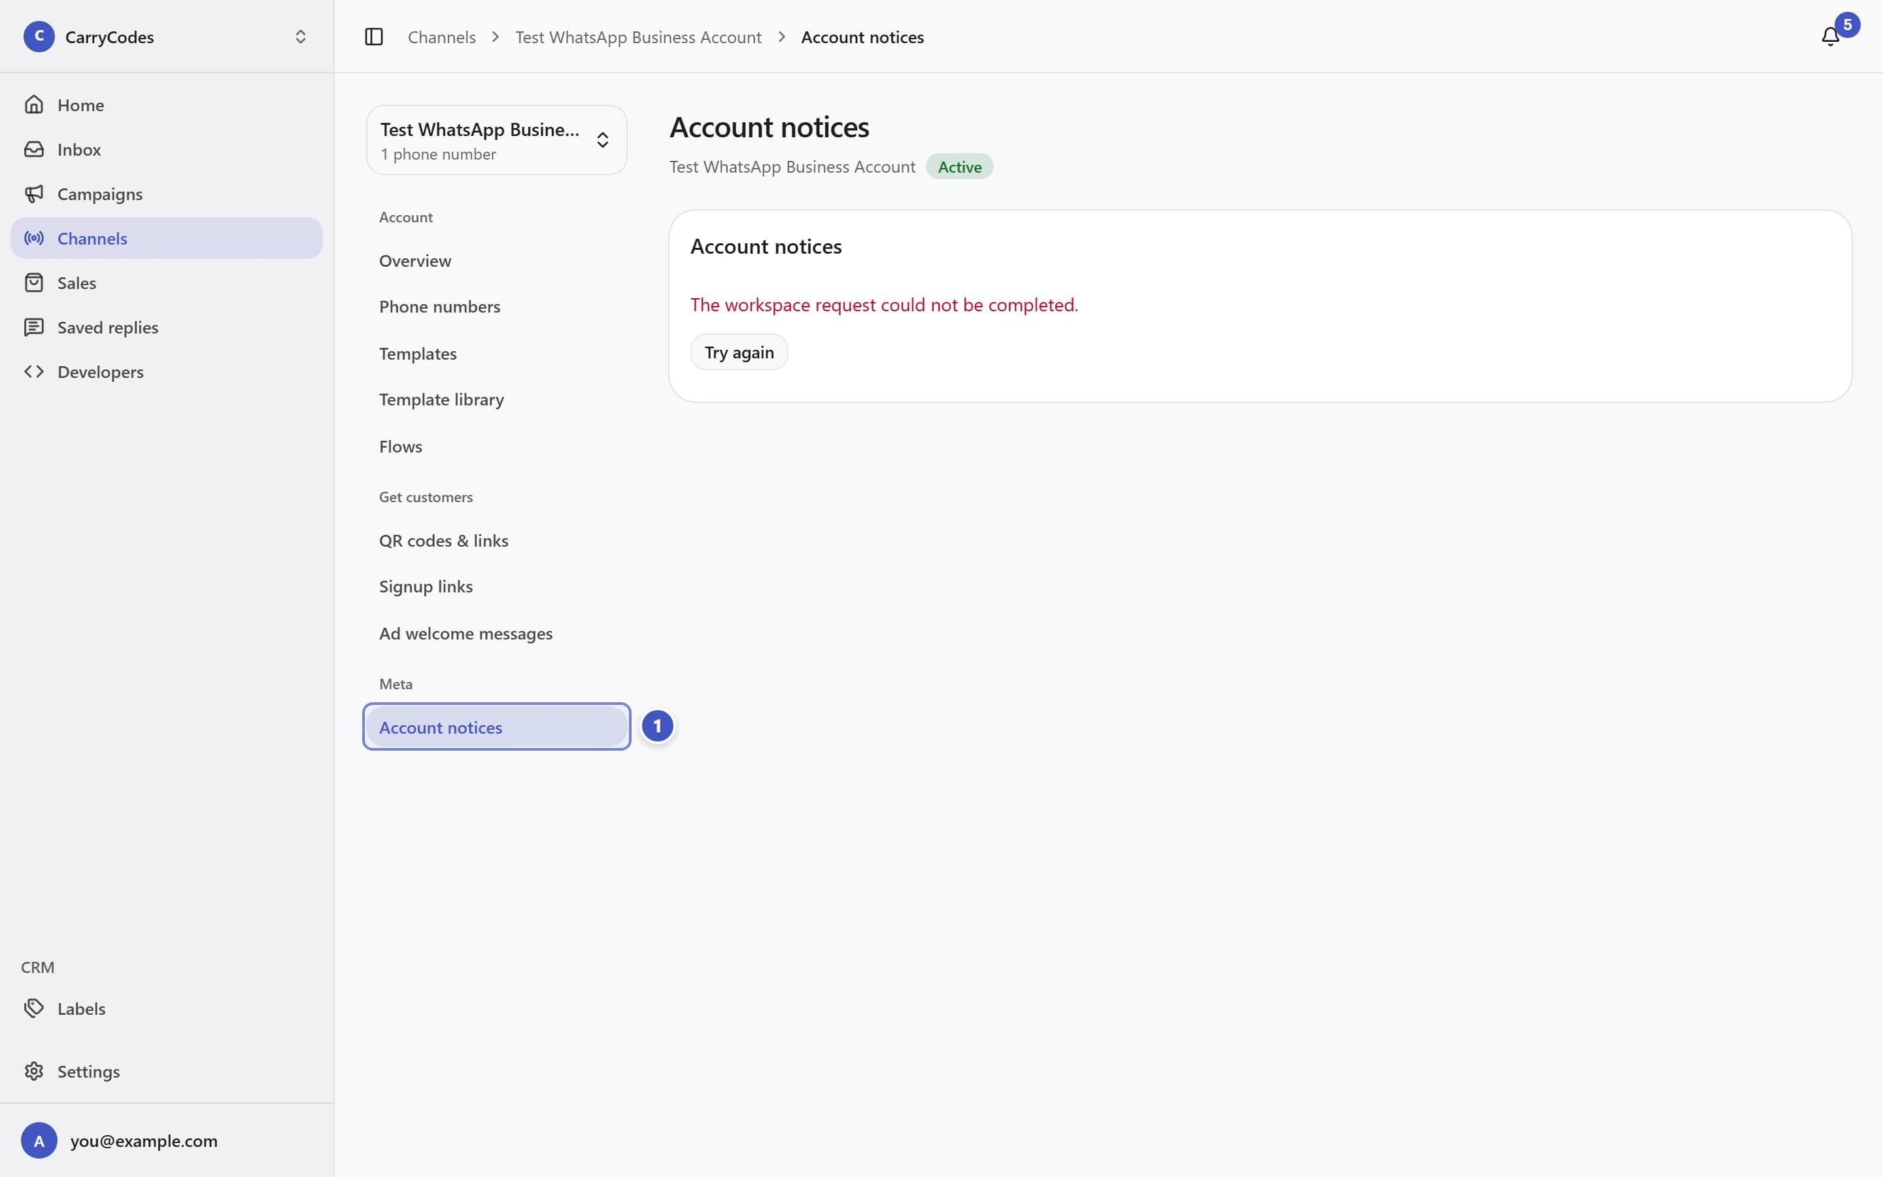
Task: Click the Campaigns megaphone icon
Action: pyautogui.click(x=33, y=193)
